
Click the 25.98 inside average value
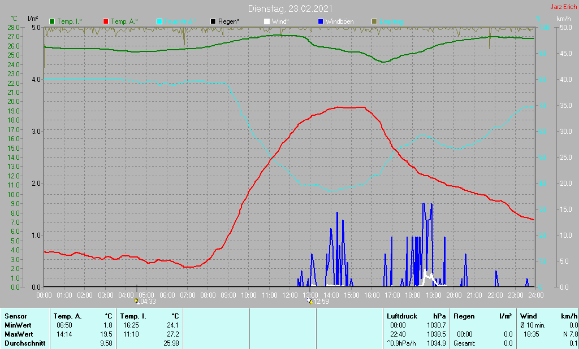(x=171, y=343)
